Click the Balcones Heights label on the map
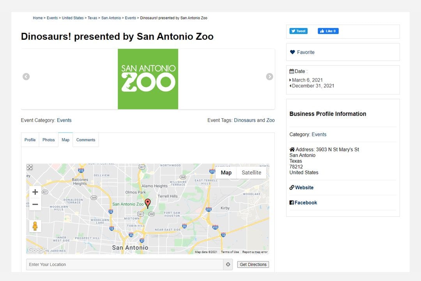This screenshot has height=281, width=421. 80,181
